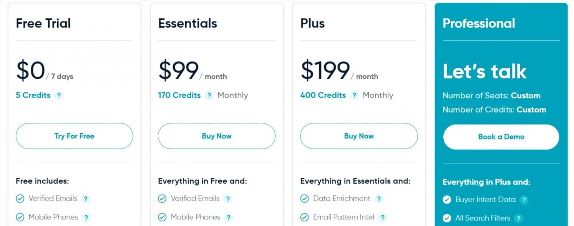Click the Data Enrichment checkmark icon
Screen dimensions: 574x226
(304, 199)
